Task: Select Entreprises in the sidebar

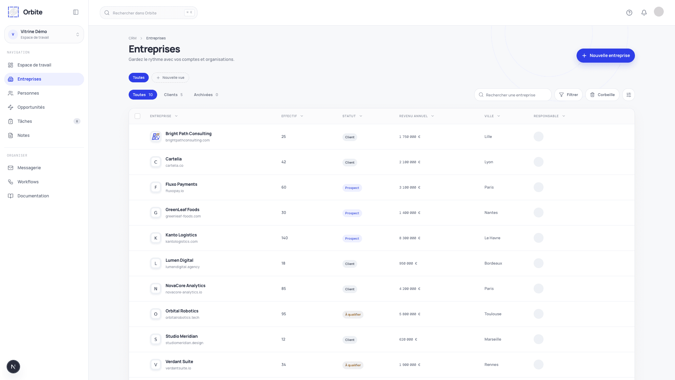Action: click(44, 79)
